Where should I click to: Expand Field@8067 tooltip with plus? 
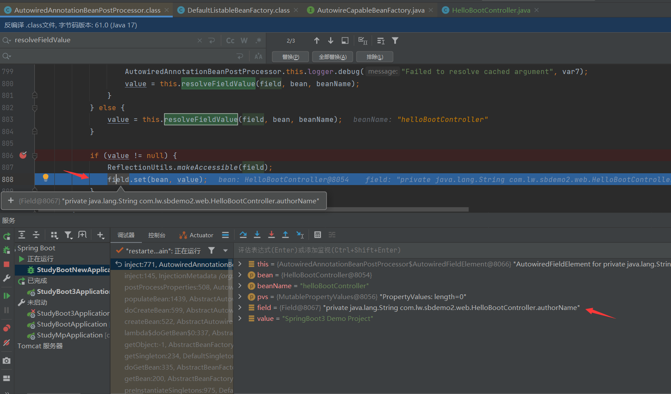point(11,201)
